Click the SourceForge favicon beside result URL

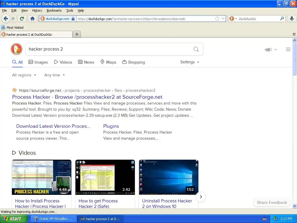pos(15,90)
